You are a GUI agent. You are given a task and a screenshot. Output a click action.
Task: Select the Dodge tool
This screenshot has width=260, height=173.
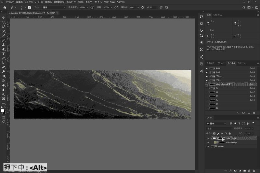point(3,72)
